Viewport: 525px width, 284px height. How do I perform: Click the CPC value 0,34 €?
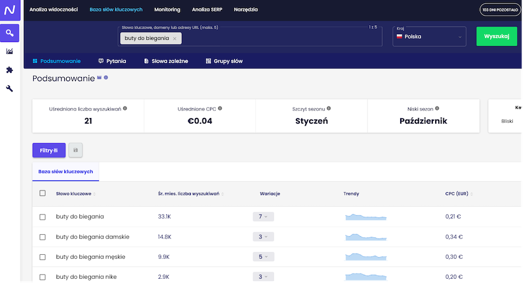click(454, 237)
